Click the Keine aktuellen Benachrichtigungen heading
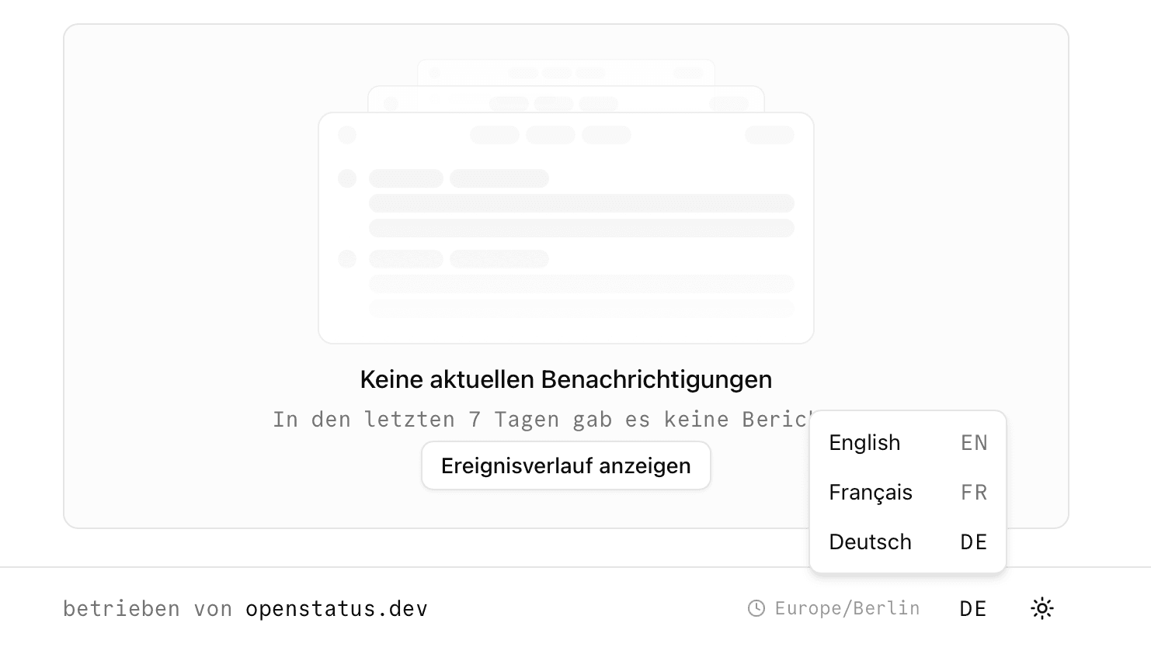The image size is (1151, 647). pos(565,379)
